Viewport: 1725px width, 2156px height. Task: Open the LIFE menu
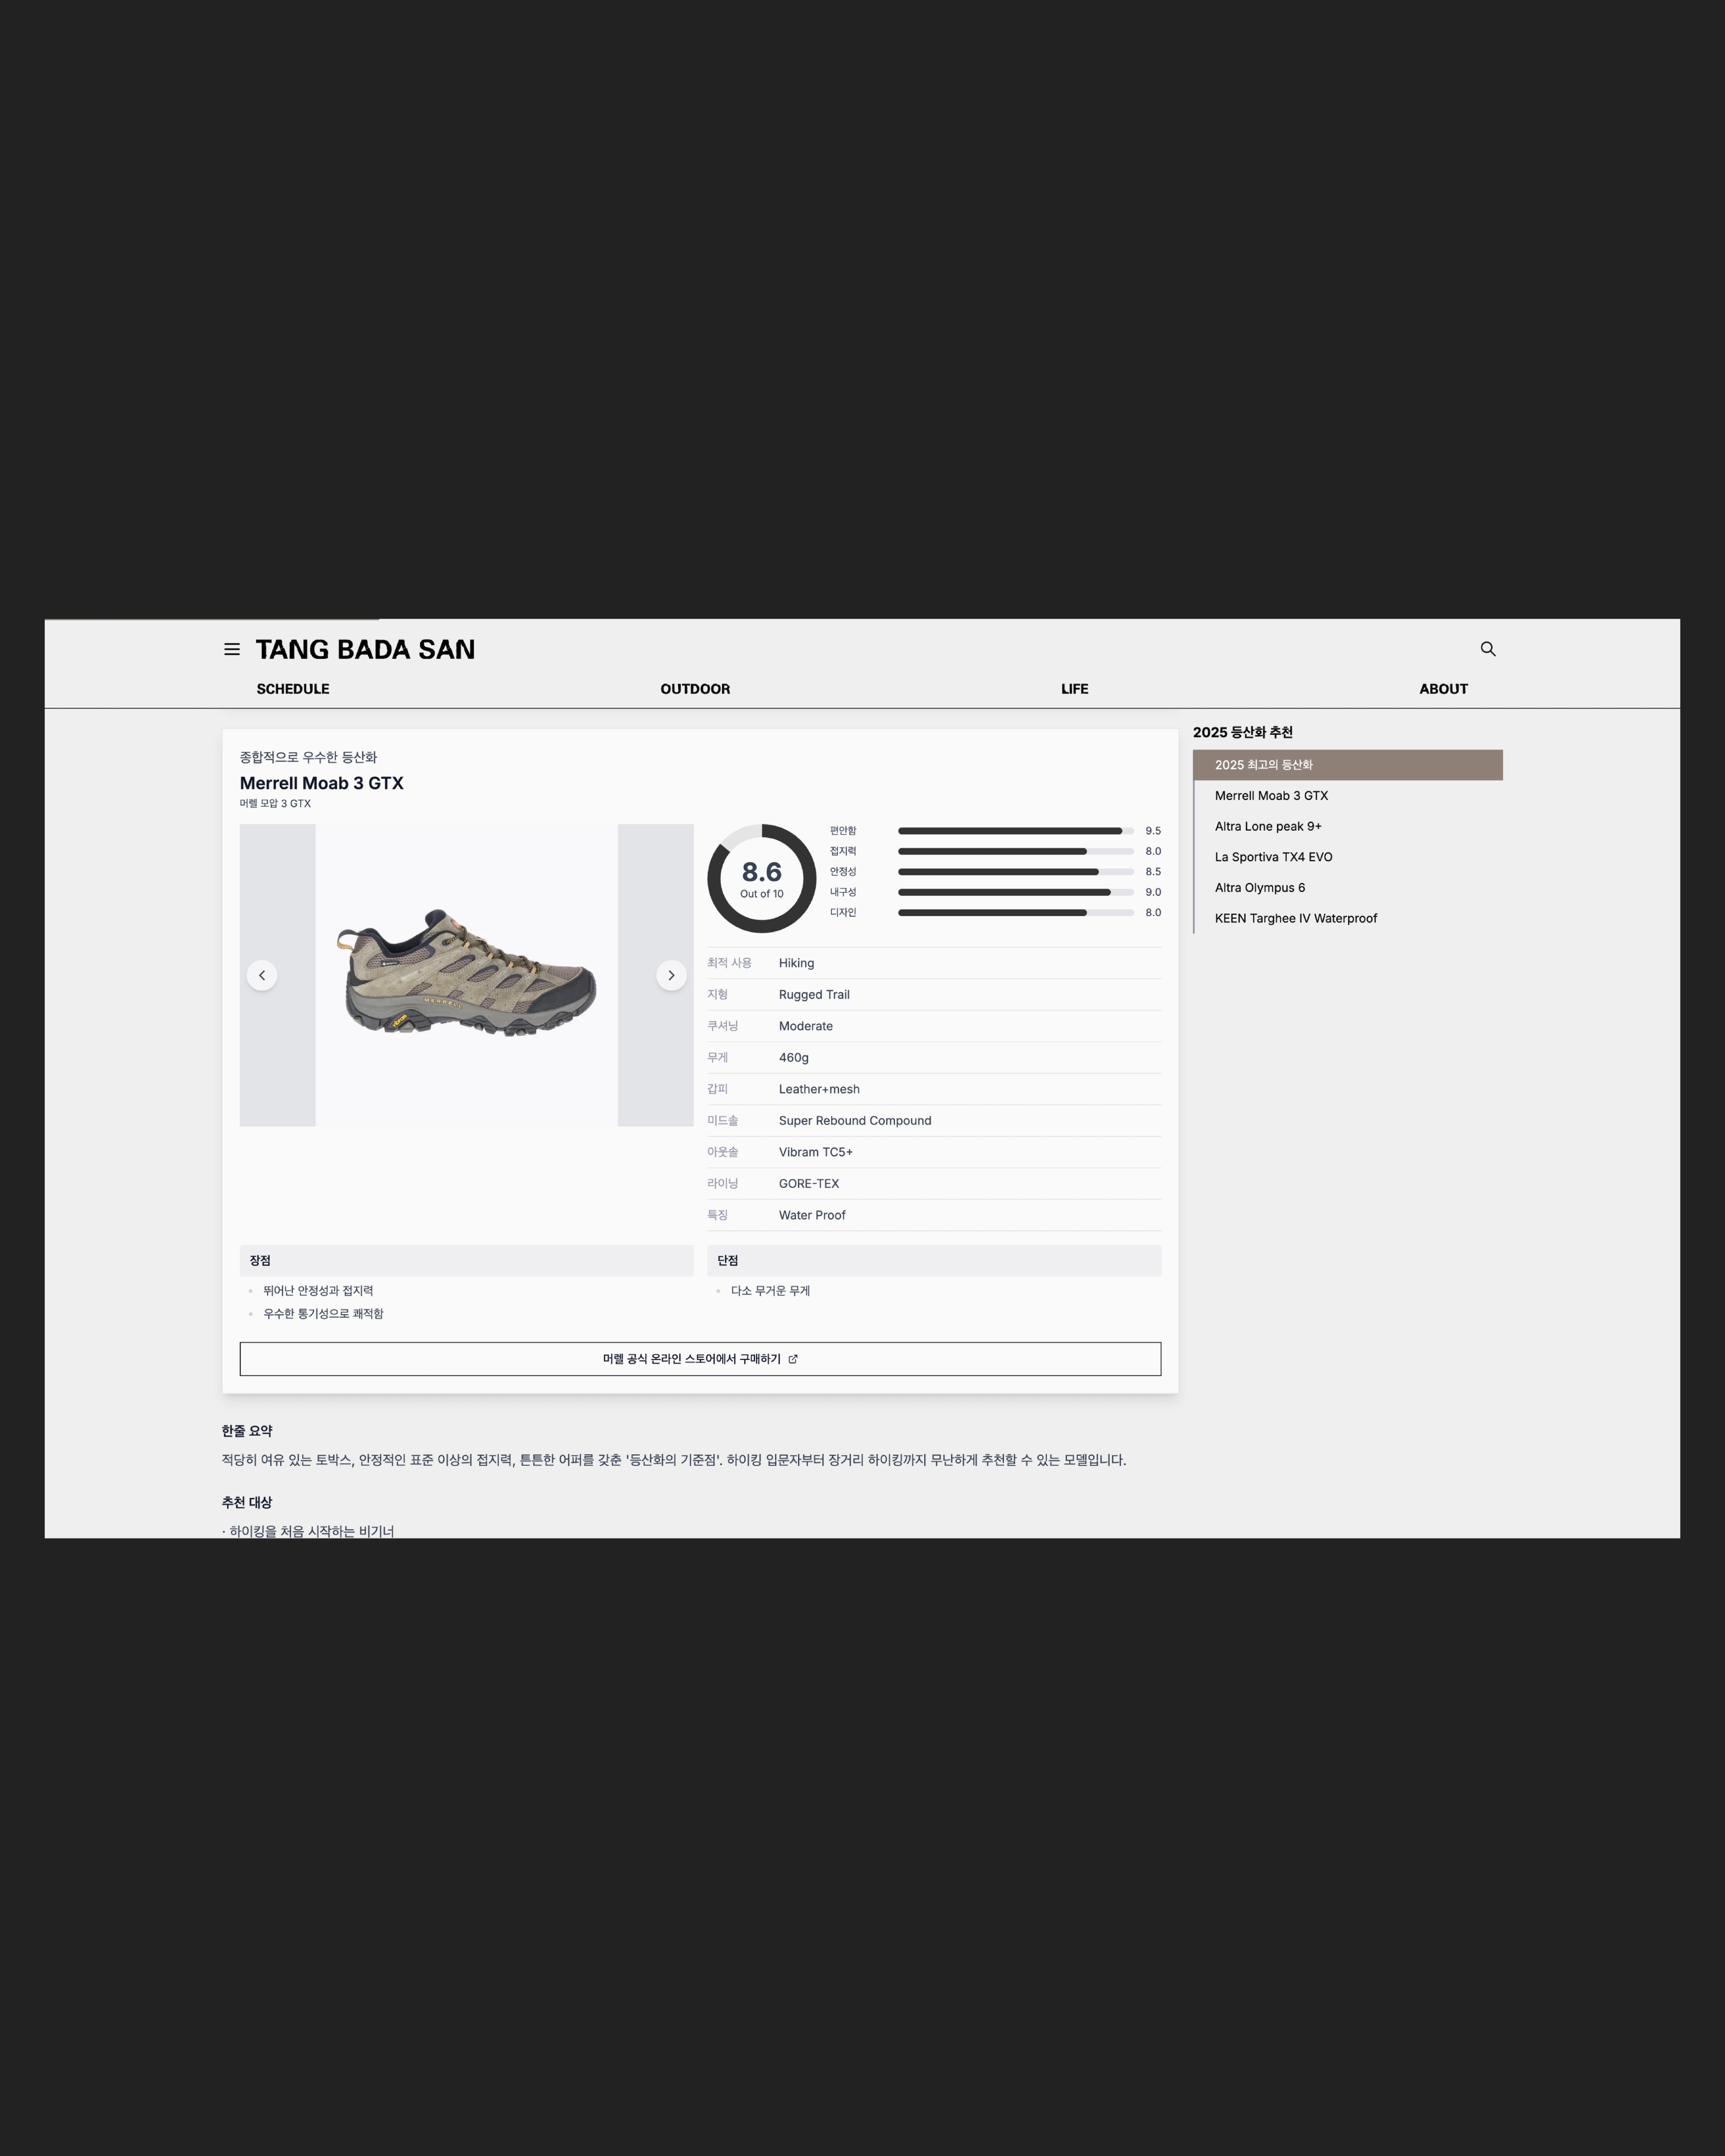tap(1074, 689)
